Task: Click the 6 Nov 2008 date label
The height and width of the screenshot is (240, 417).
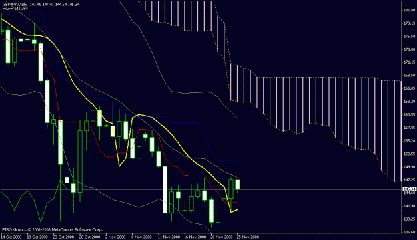Action: 141,237
